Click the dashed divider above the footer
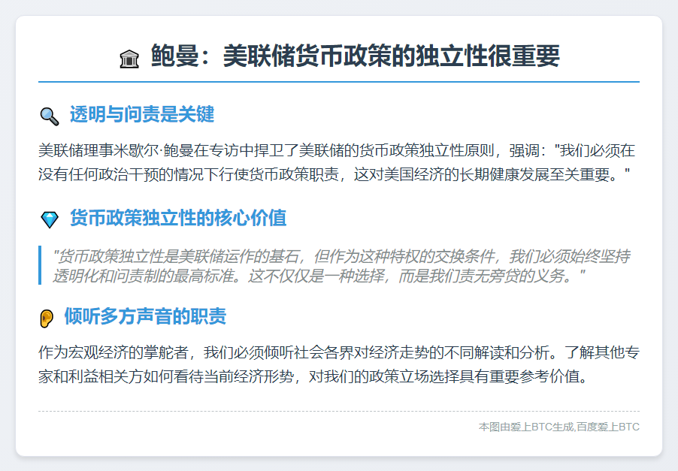This screenshot has height=471, width=678. pos(339,411)
